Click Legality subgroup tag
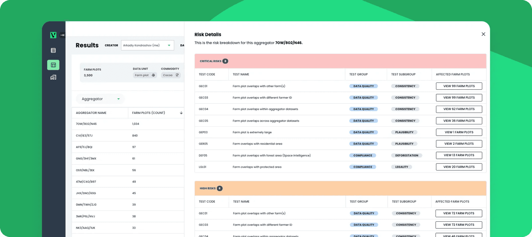The image size is (532, 237). (402, 167)
